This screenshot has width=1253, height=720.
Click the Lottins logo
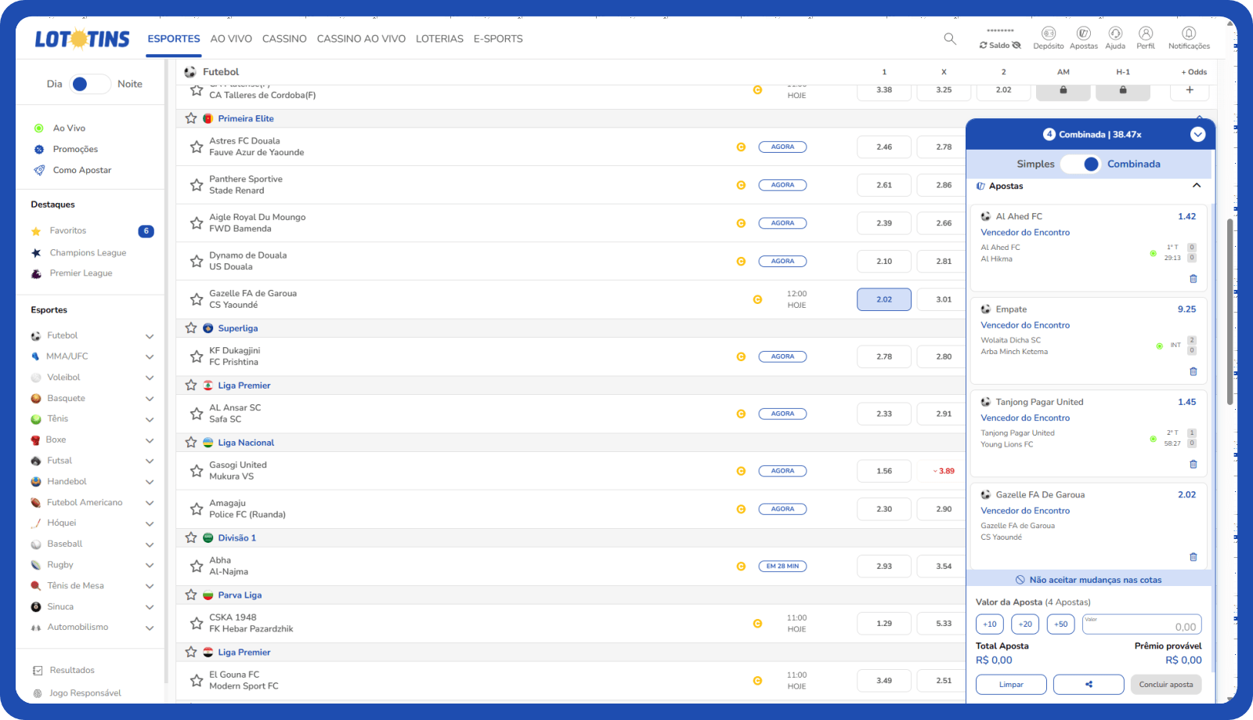coord(82,38)
